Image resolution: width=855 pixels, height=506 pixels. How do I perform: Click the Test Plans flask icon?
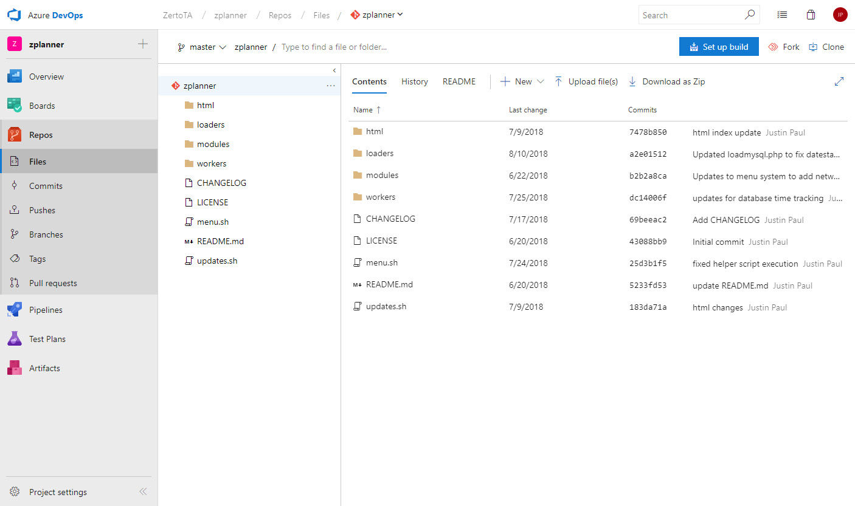(15, 339)
